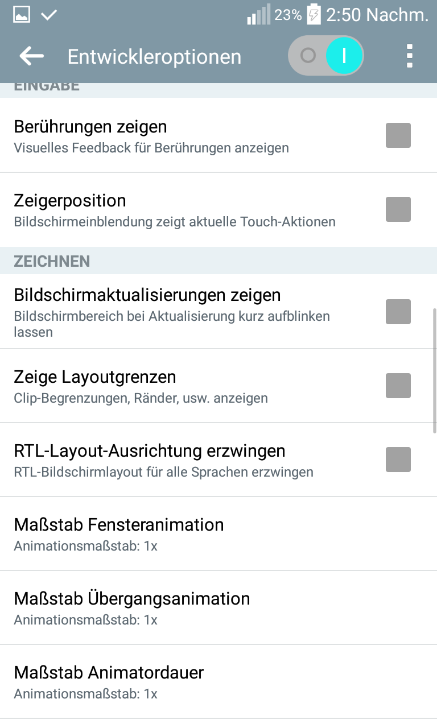Open Maßstab Animatordauer scale options

pyautogui.click(x=218, y=681)
